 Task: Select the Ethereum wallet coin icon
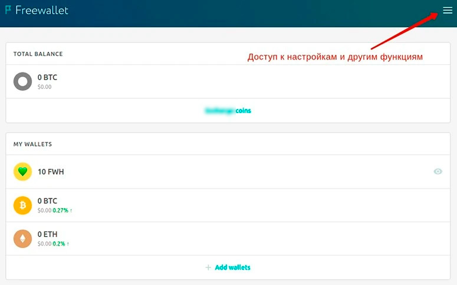coord(22,238)
